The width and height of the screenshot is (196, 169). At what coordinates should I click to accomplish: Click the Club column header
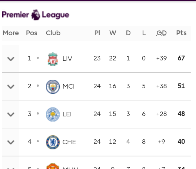coord(53,33)
